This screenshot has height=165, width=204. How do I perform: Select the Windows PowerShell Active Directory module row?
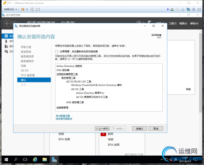pyautogui.click(x=96, y=85)
